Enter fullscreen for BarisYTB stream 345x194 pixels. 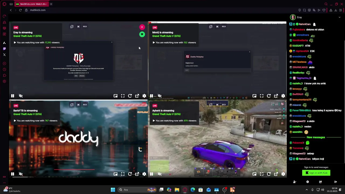[x=123, y=174]
